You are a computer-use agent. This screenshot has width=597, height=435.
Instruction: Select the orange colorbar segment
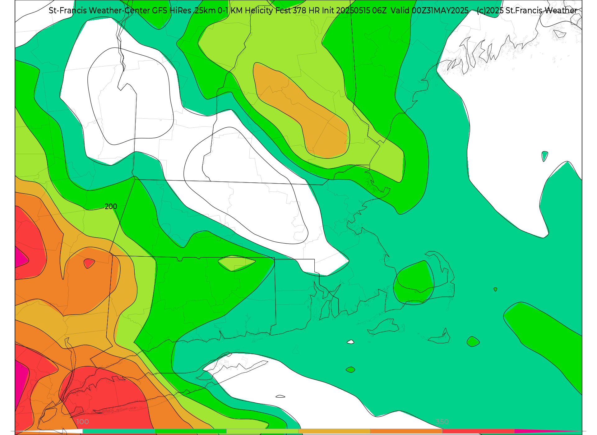406,431
